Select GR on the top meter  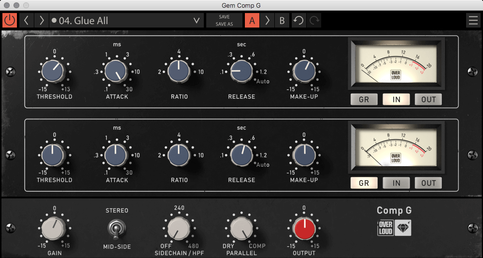click(364, 100)
